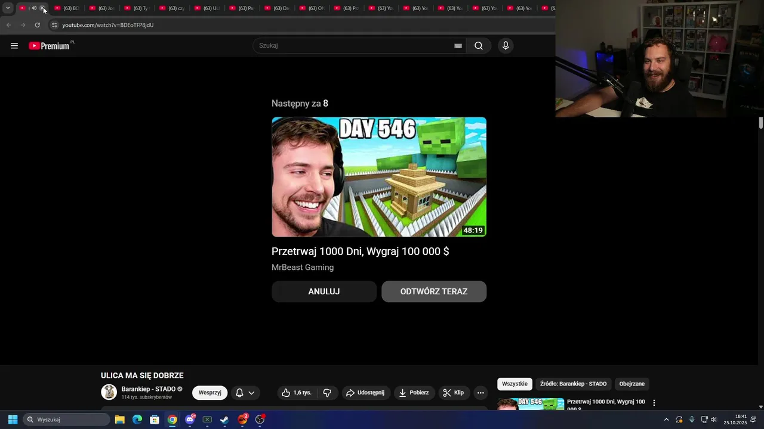Image resolution: width=764 pixels, height=429 pixels.
Task: Open Discord from the taskbar
Action: pyautogui.click(x=190, y=419)
